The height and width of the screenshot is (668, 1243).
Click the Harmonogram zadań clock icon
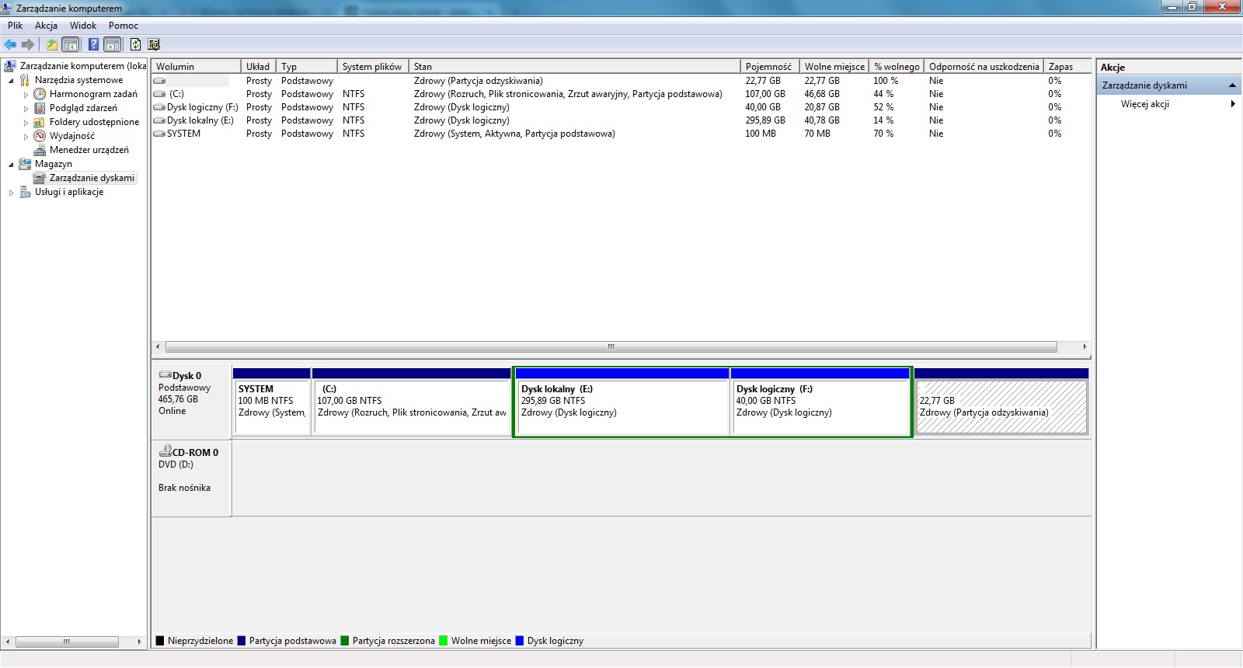click(40, 94)
